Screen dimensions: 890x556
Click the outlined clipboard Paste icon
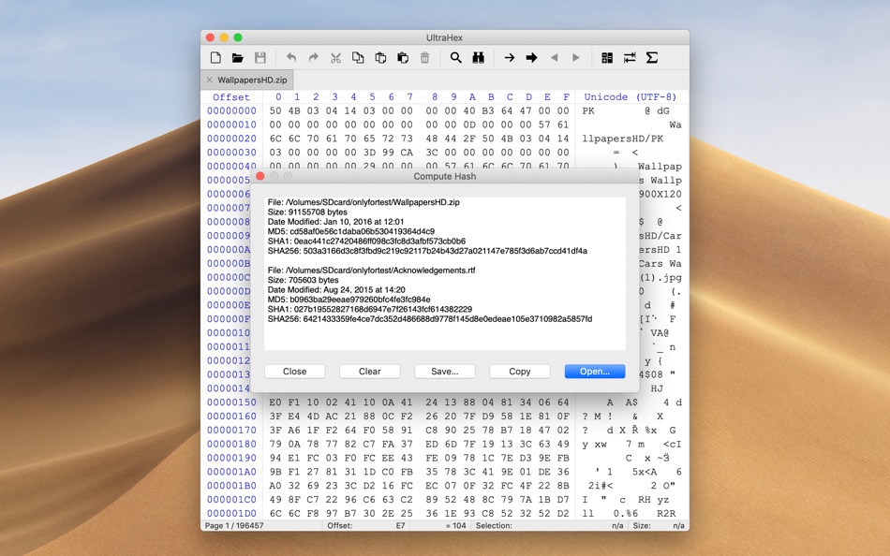380,58
